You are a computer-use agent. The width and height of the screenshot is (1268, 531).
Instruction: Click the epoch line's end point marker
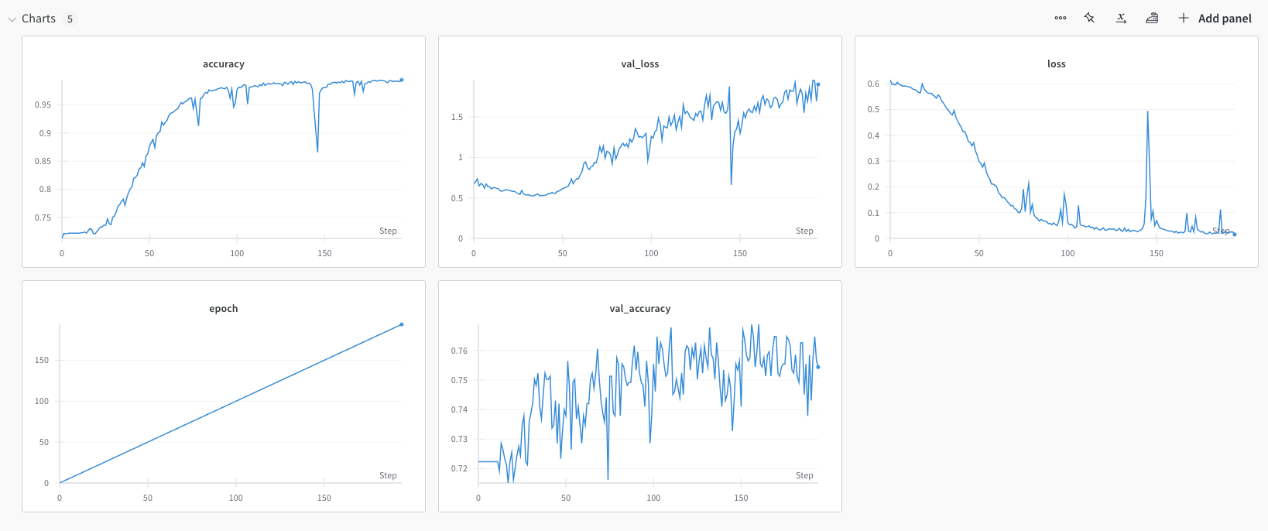pyautogui.click(x=401, y=324)
